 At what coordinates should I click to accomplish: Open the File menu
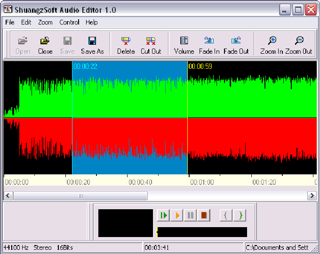click(x=10, y=22)
